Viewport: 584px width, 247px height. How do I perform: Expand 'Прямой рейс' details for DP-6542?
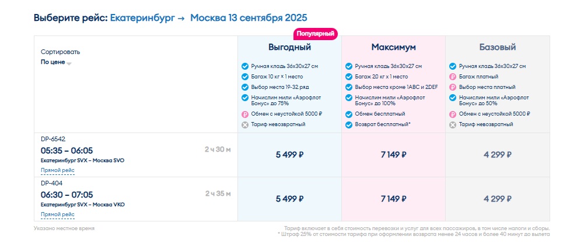pos(58,171)
